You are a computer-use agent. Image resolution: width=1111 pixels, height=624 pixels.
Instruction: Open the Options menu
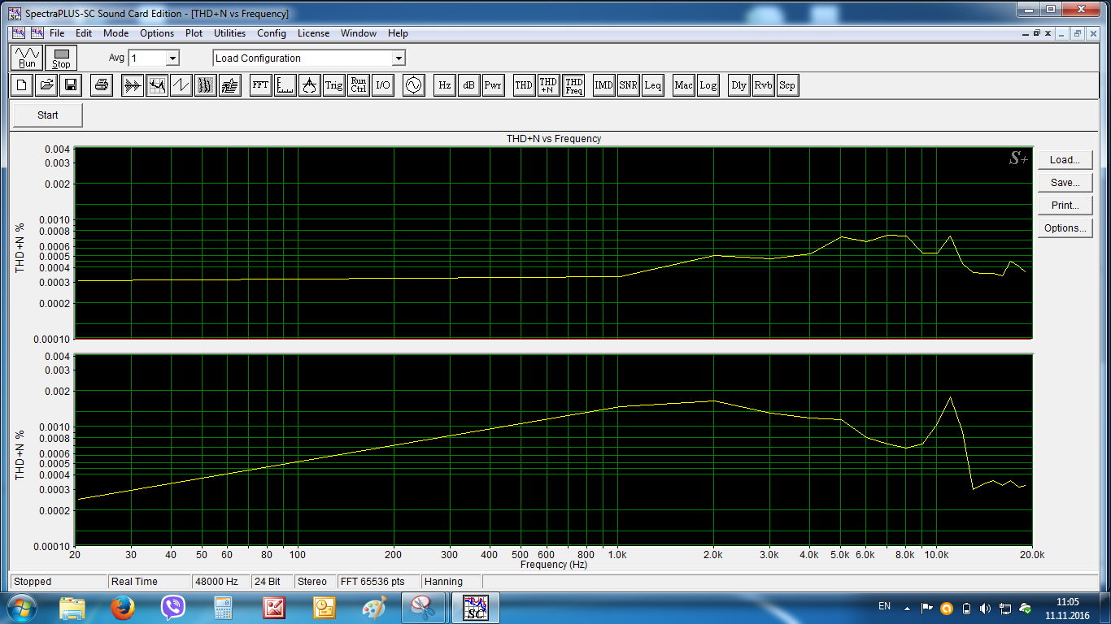(x=157, y=33)
